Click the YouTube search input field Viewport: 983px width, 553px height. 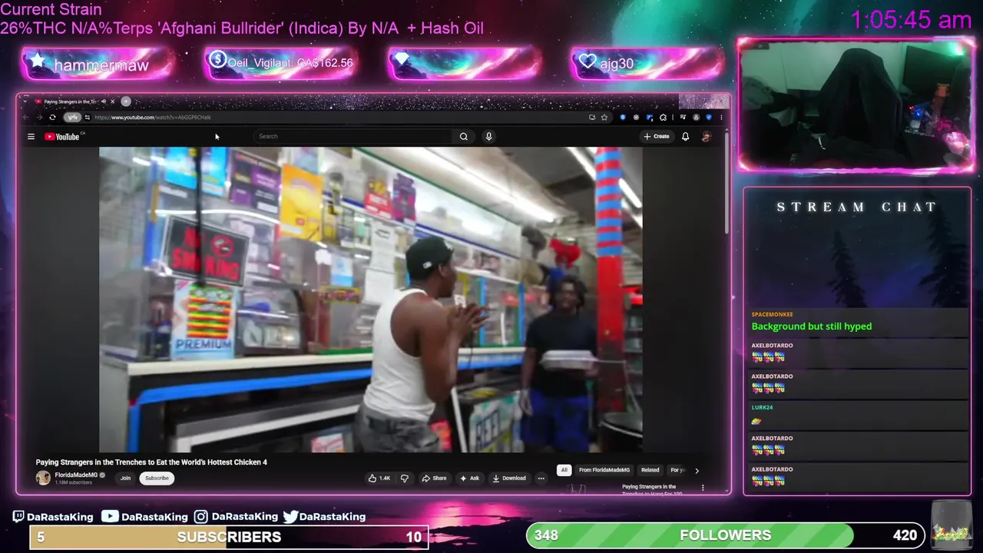(x=353, y=137)
